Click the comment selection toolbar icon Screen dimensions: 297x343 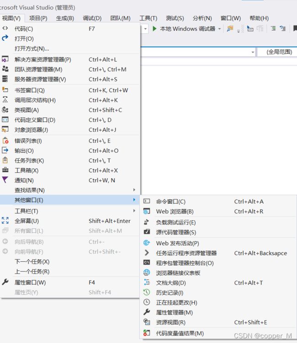point(273,29)
